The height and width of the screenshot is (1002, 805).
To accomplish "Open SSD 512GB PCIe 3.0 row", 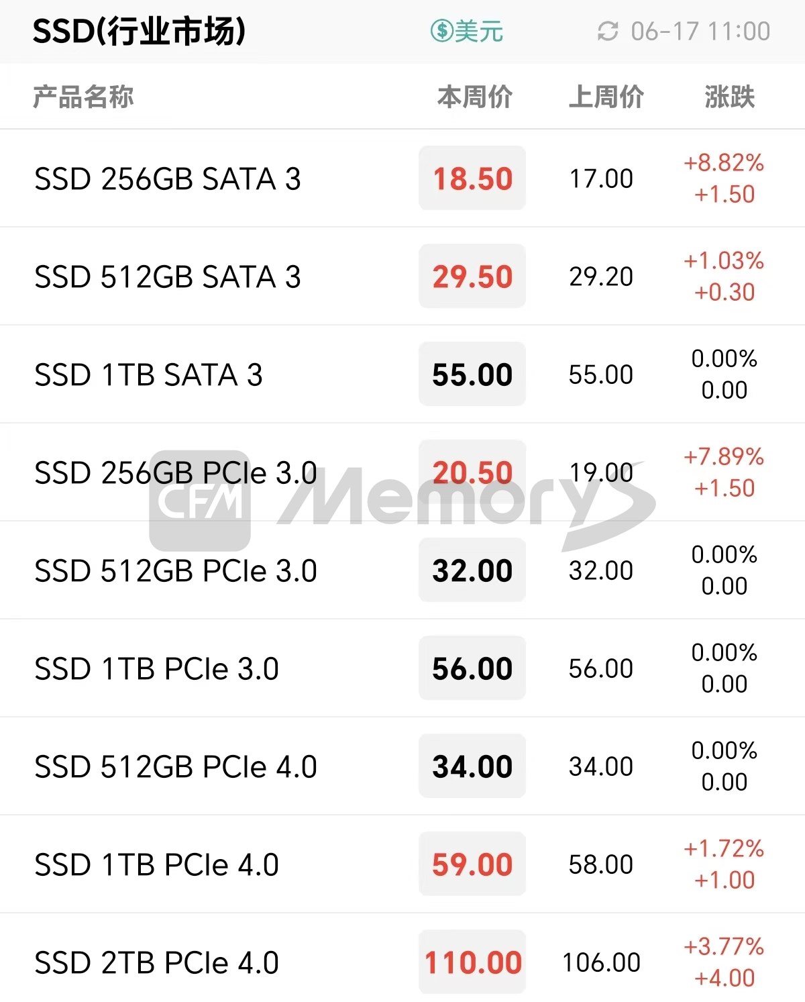I will [x=176, y=570].
